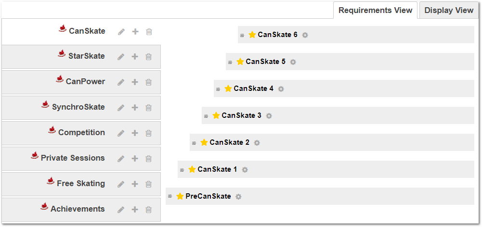Edit SynchroSkate with its pencil icon
This screenshot has height=227, width=482.
click(x=121, y=108)
